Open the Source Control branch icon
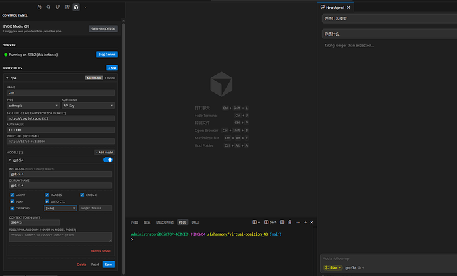 point(58,7)
